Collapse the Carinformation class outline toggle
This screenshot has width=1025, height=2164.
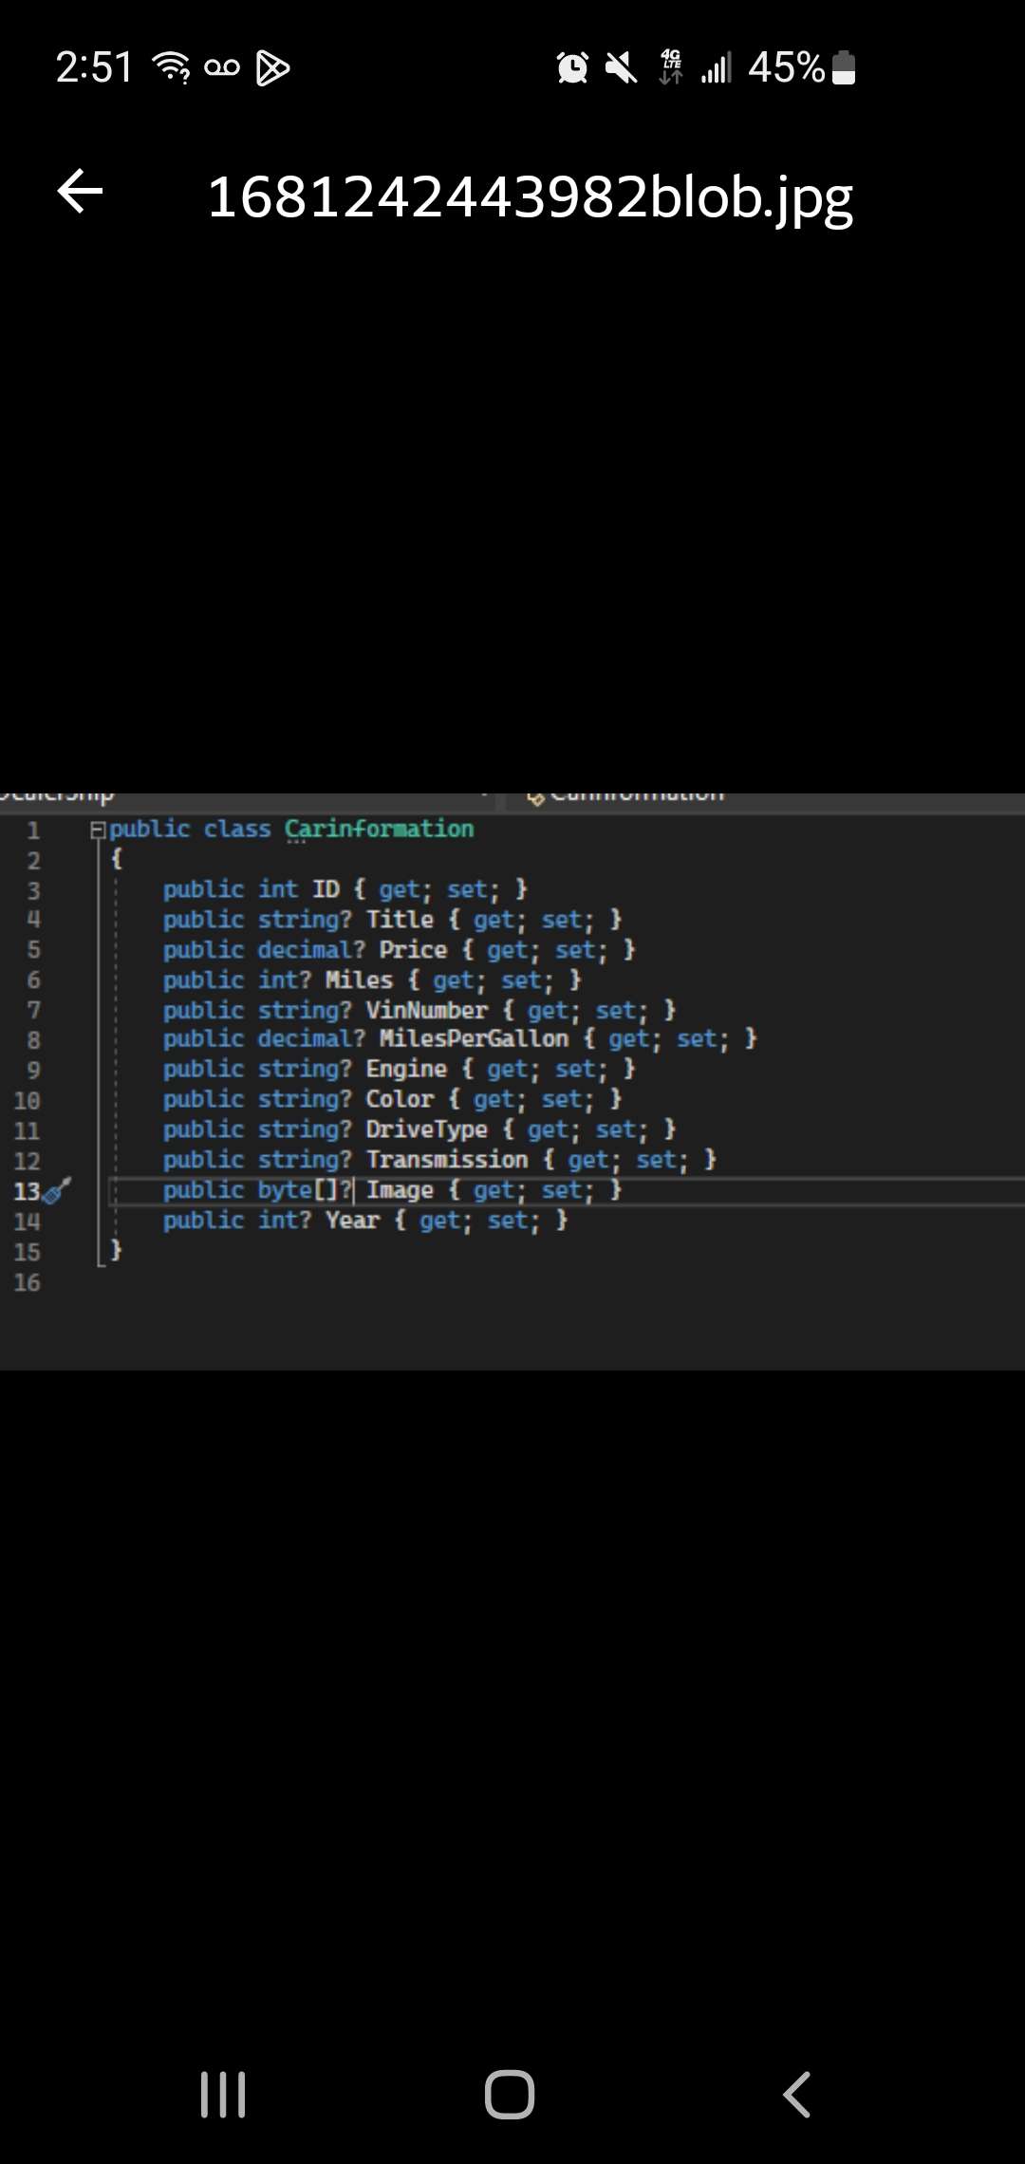tap(97, 830)
